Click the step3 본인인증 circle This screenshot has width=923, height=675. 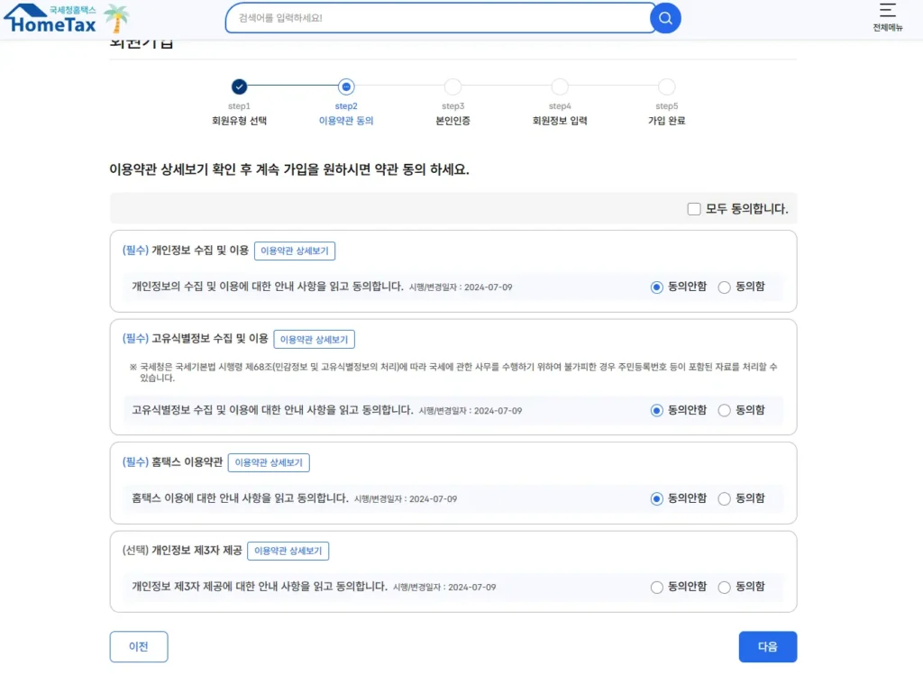(x=452, y=87)
